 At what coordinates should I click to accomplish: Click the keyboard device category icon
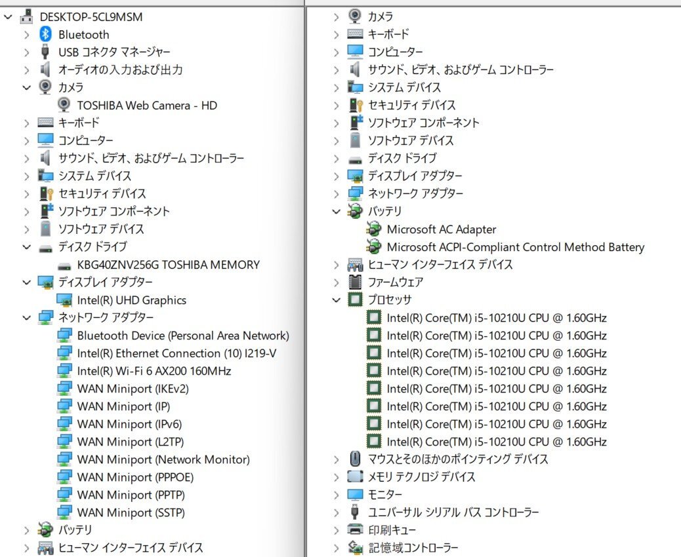[x=44, y=123]
